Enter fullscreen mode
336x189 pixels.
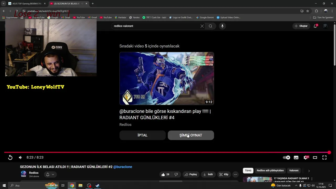click(x=324, y=157)
